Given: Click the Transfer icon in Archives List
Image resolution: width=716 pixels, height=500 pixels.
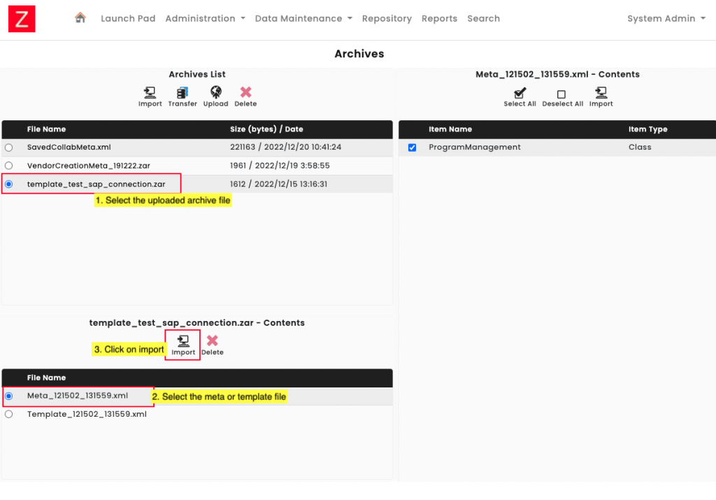Looking at the screenshot, I should [182, 96].
